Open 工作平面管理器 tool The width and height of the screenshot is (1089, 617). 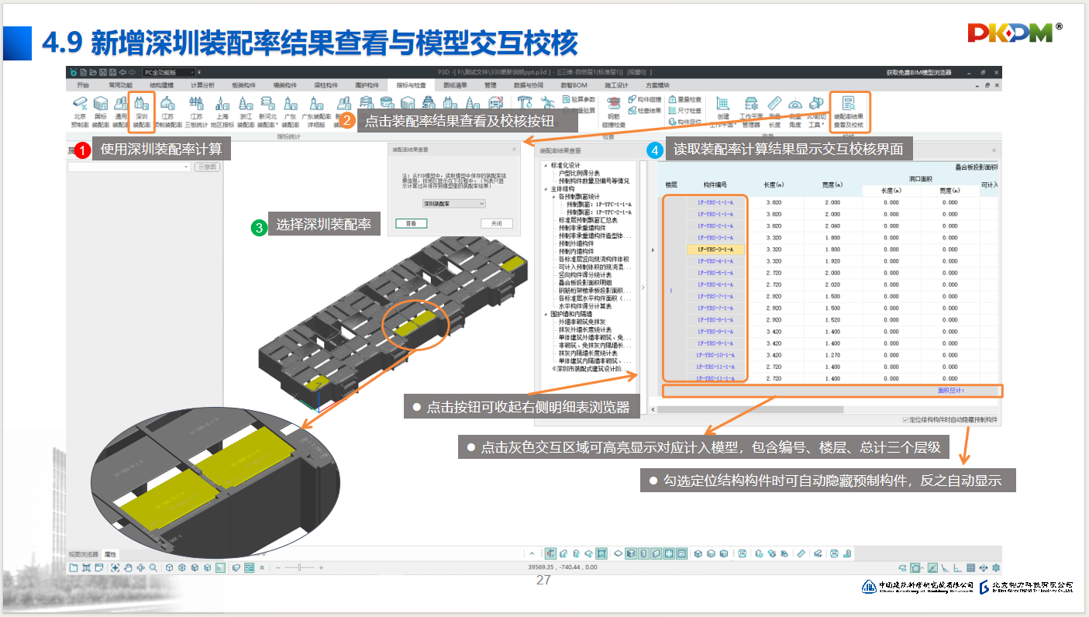(751, 112)
